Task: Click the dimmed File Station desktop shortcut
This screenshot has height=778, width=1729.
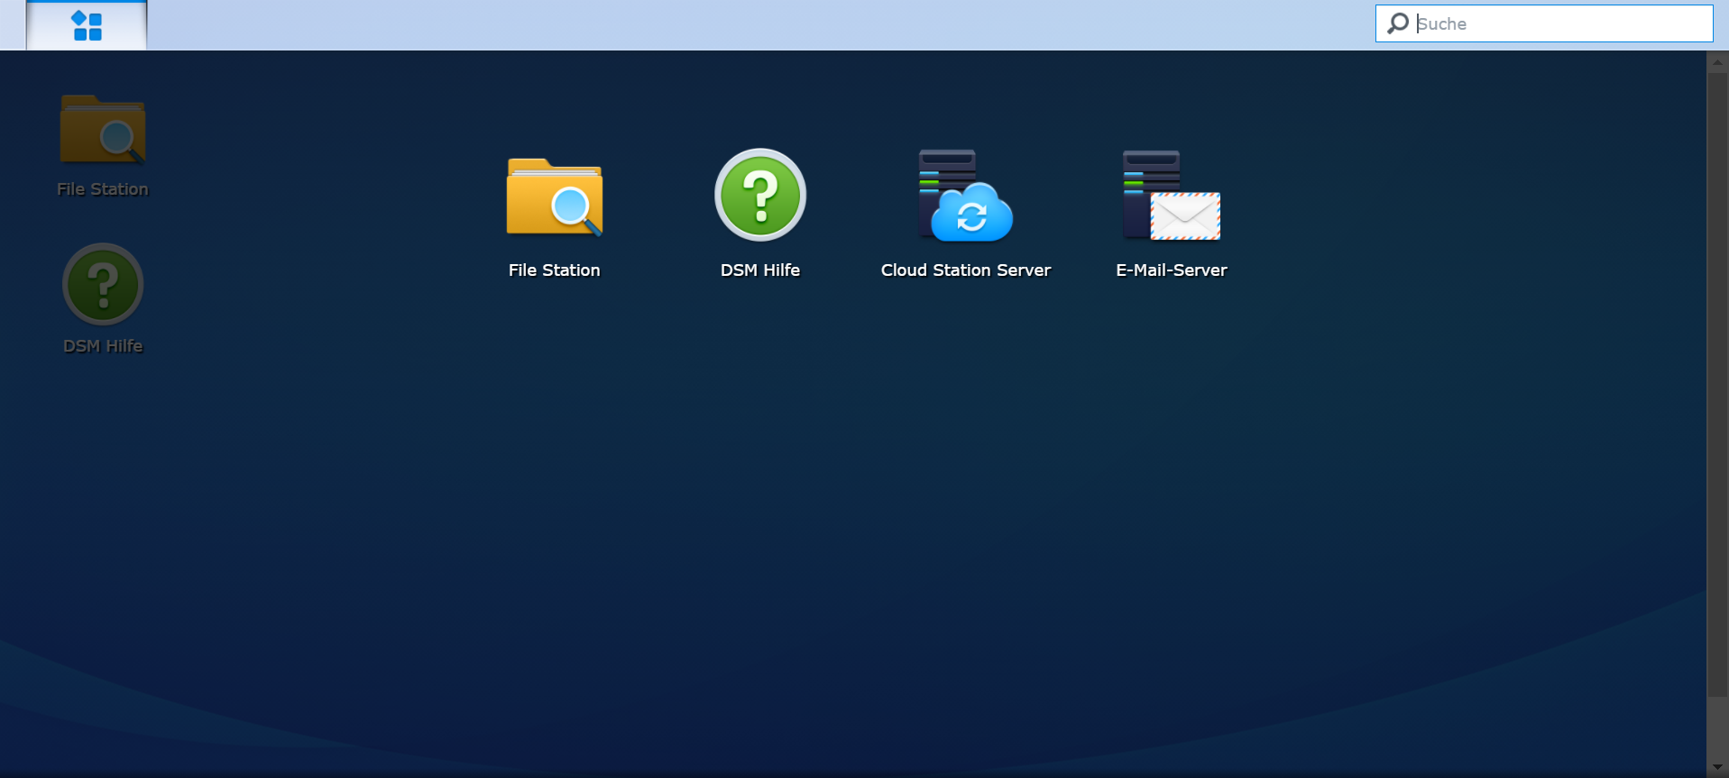Action: [102, 129]
